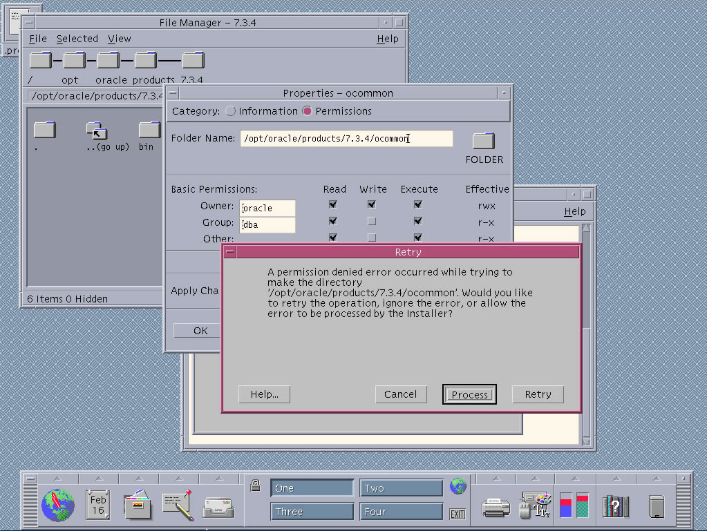Select the Information category radio button
The height and width of the screenshot is (531, 707).
pos(230,110)
